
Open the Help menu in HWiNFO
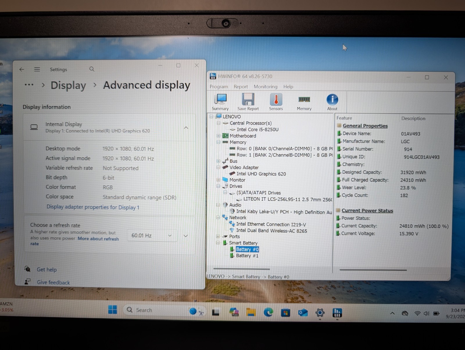point(288,87)
